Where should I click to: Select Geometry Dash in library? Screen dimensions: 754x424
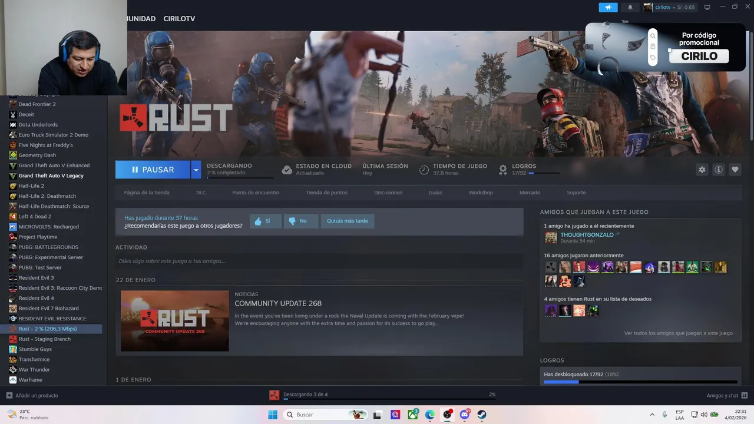coord(37,155)
